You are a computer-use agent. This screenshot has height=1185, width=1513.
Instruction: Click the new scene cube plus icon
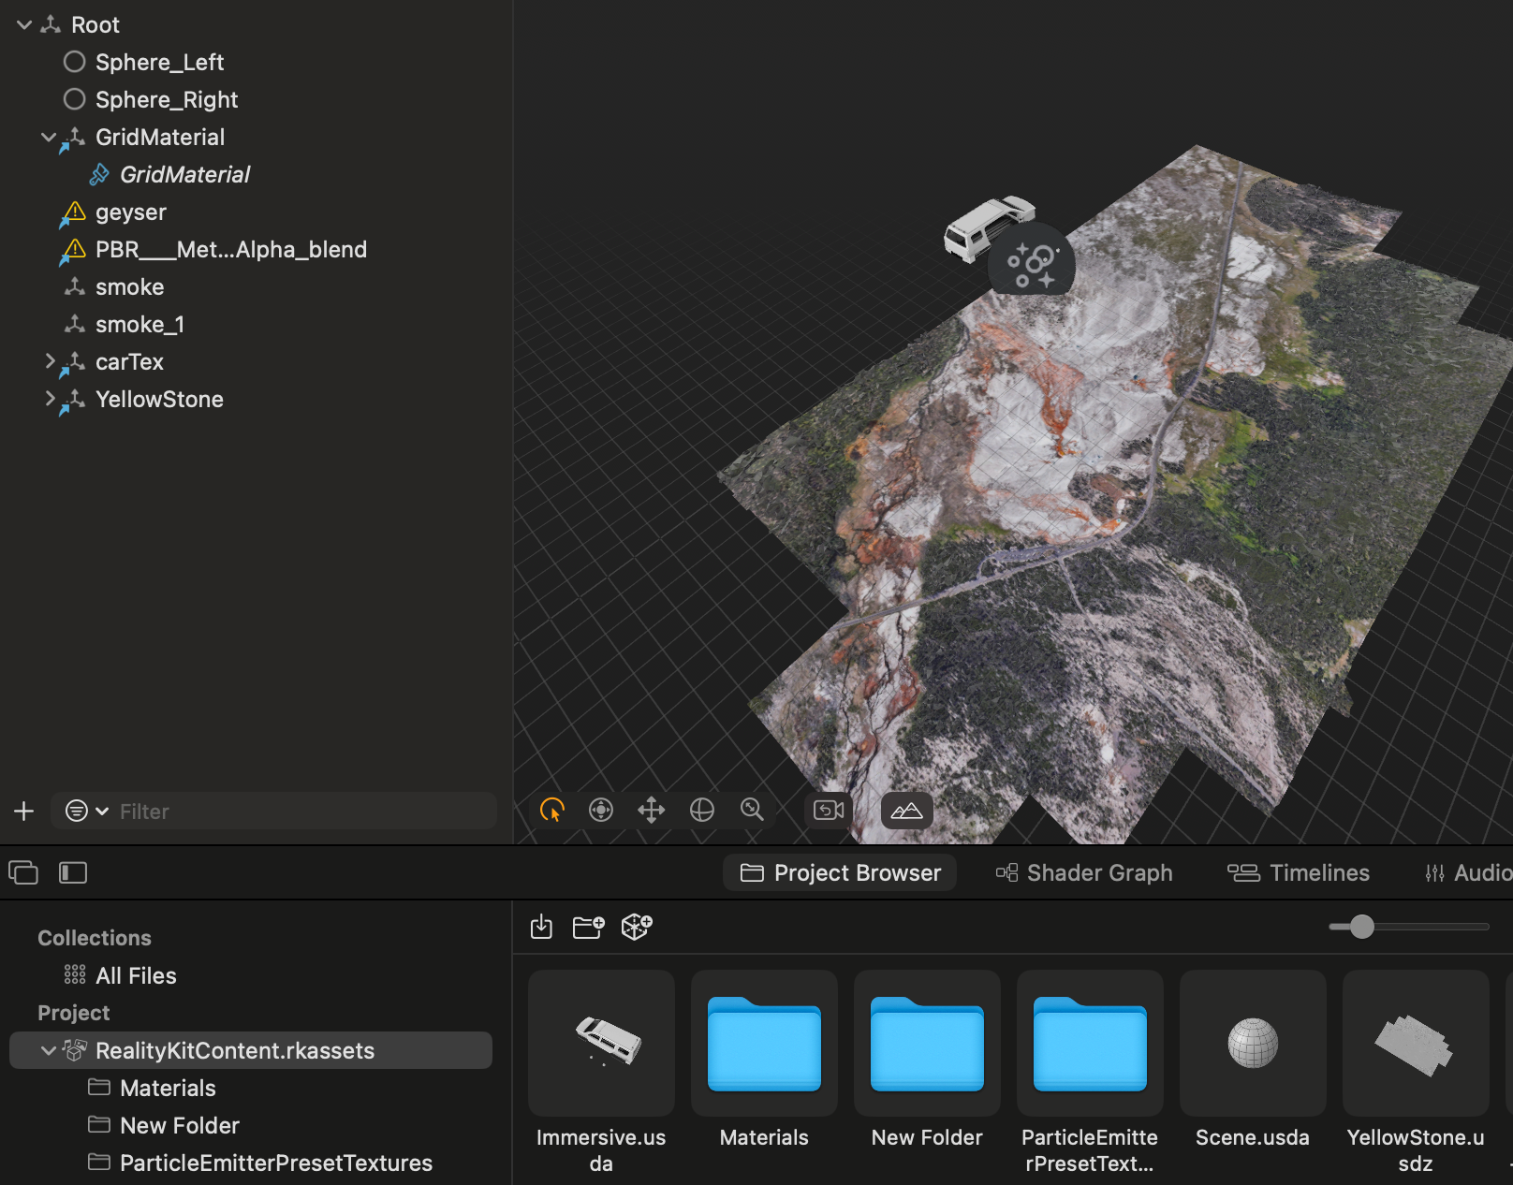click(x=637, y=927)
